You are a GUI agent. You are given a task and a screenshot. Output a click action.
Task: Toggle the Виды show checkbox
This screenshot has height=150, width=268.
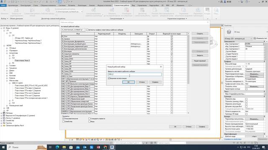[89, 122]
